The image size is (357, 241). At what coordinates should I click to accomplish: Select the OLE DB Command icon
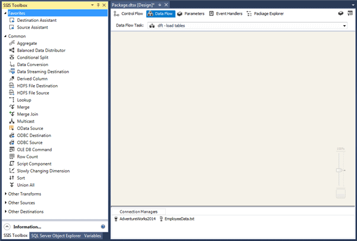(x=12, y=150)
